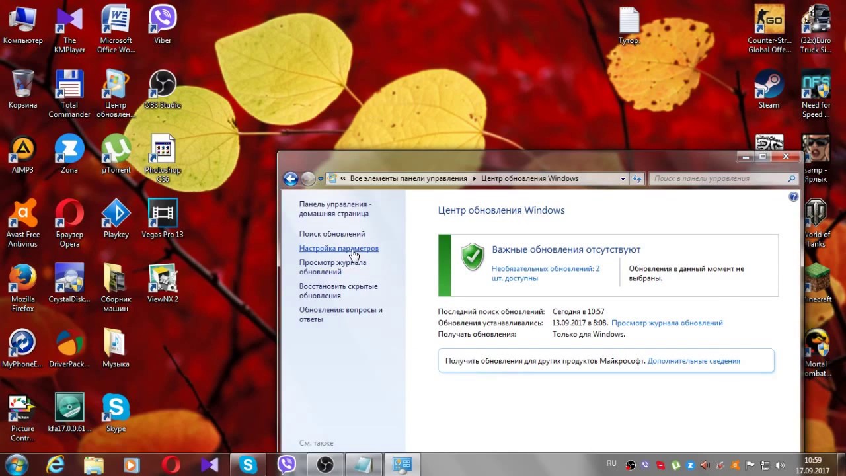Expand the double chevron at the address bar start

coord(344,178)
